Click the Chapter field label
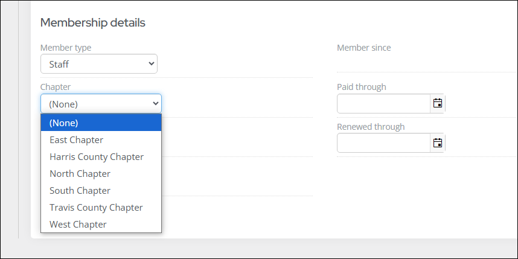The height and width of the screenshot is (259, 518). [x=56, y=87]
